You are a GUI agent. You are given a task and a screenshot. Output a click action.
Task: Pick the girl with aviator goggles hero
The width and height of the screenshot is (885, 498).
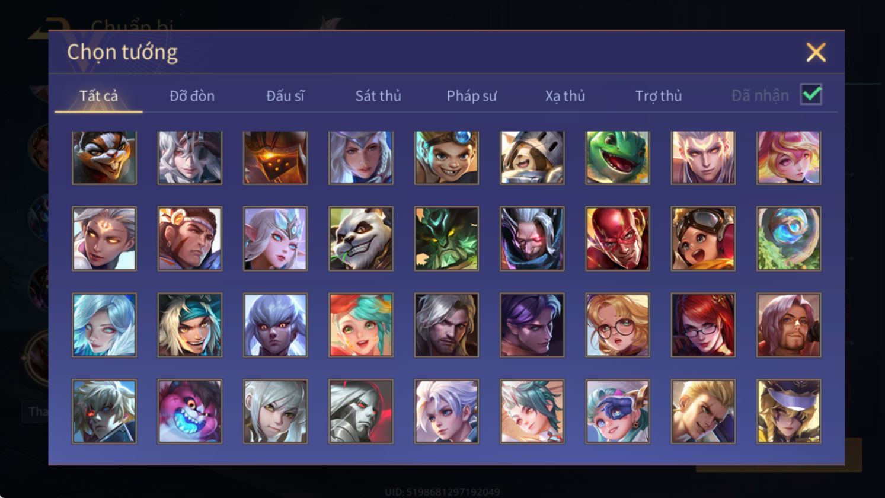tap(703, 239)
